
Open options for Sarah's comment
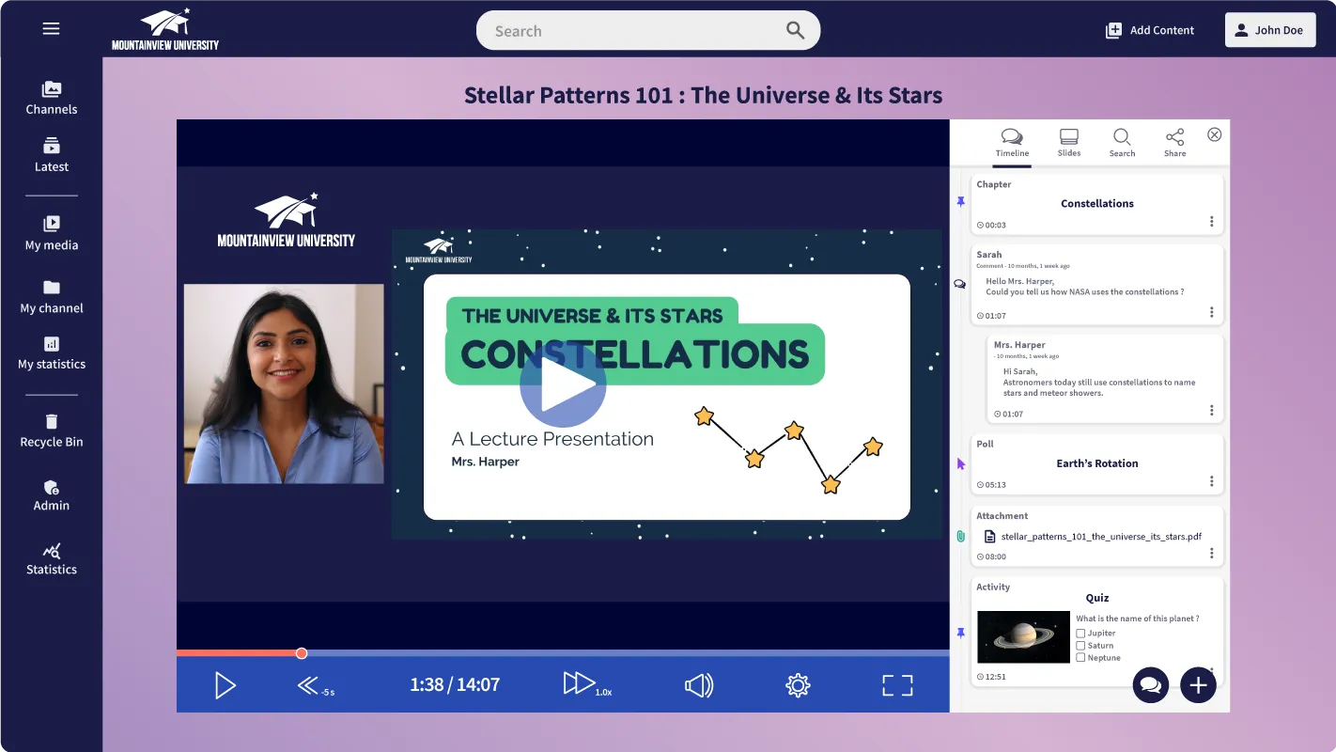[x=1211, y=312]
